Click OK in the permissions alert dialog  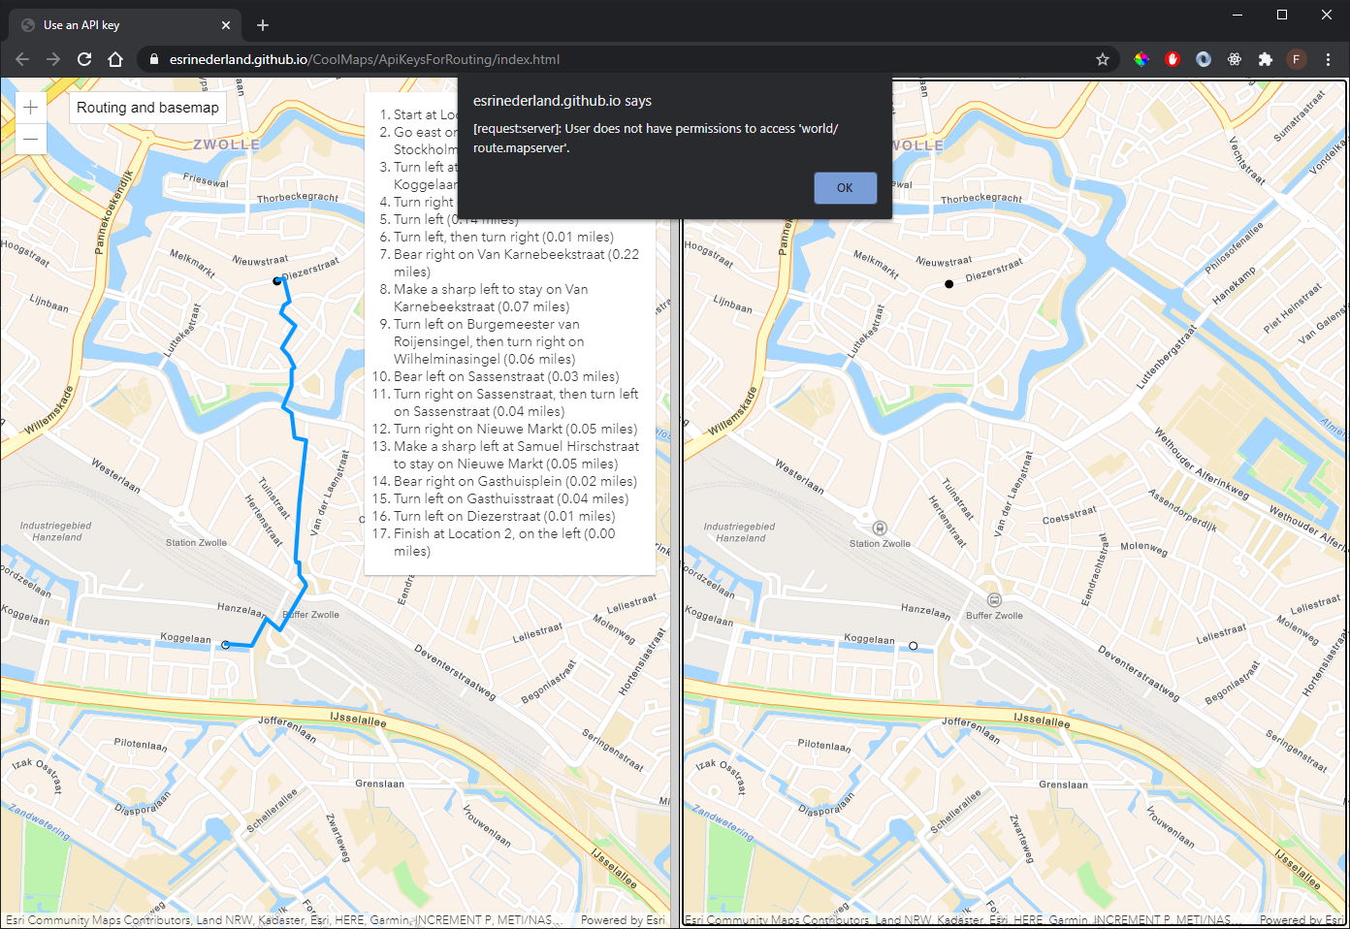point(845,188)
